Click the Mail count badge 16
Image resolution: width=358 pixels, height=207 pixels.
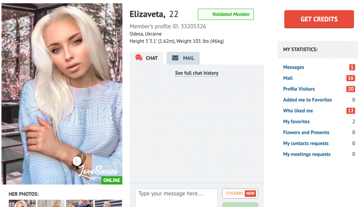(350, 78)
